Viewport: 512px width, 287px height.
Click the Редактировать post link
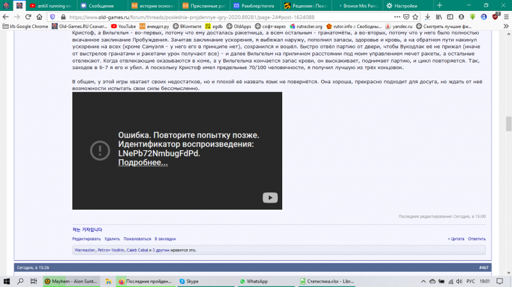coord(86,239)
